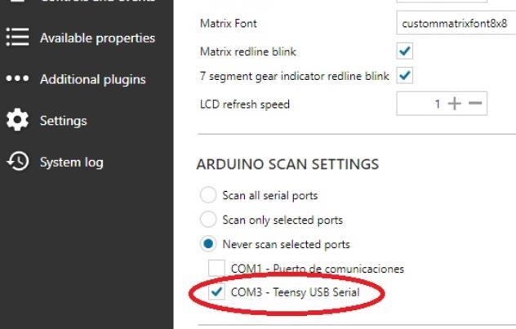Image resolution: width=516 pixels, height=329 pixels.
Task: Click the Arduino Scan Settings heading
Action: pos(287,164)
